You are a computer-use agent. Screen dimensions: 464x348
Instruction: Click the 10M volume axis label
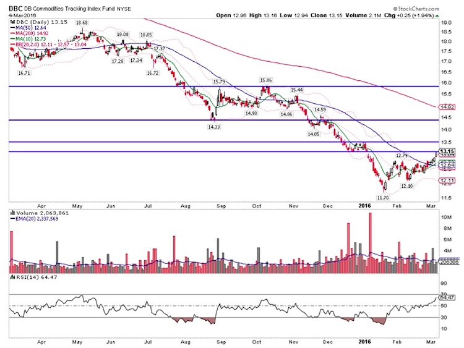click(446, 218)
